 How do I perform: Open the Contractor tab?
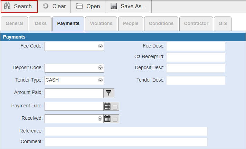196,24
